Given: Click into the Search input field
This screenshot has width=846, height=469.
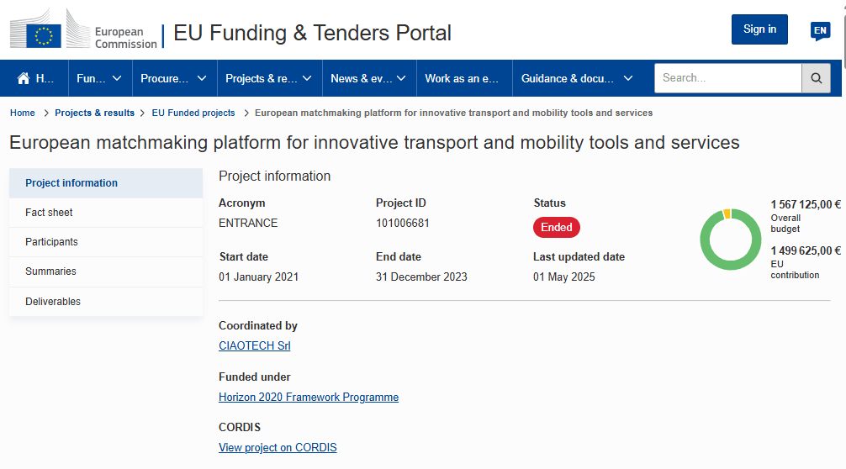Looking at the screenshot, I should click(727, 78).
